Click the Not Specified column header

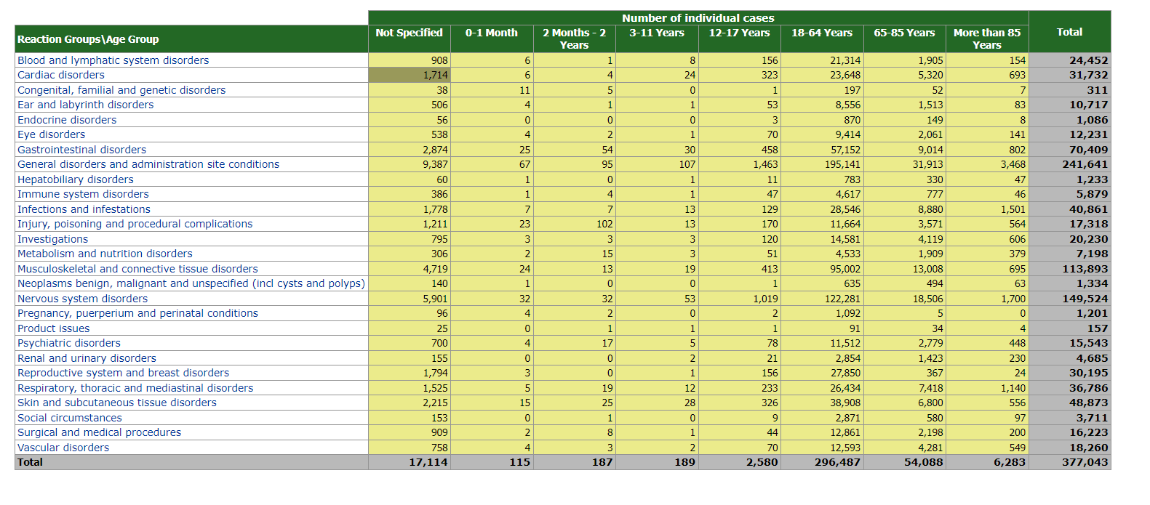[x=409, y=33]
